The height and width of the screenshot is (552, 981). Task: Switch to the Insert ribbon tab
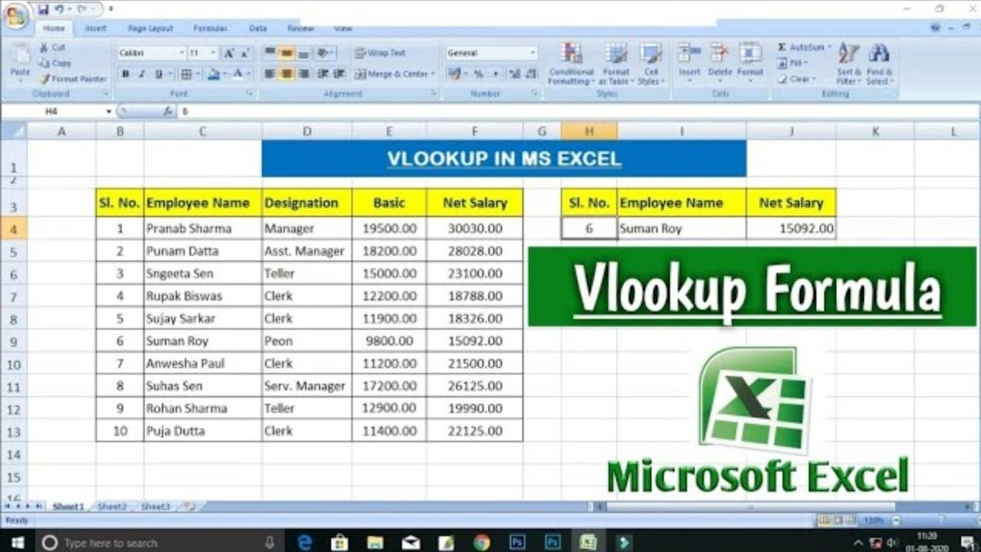pos(96,28)
